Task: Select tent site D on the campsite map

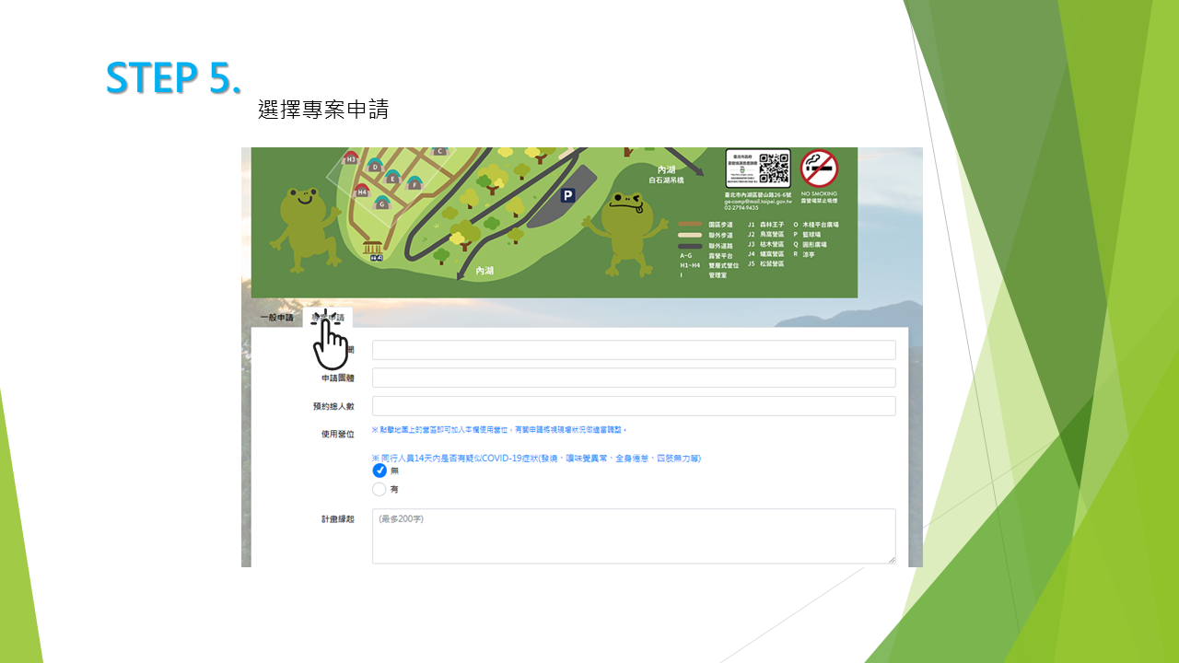Action: tap(375, 165)
